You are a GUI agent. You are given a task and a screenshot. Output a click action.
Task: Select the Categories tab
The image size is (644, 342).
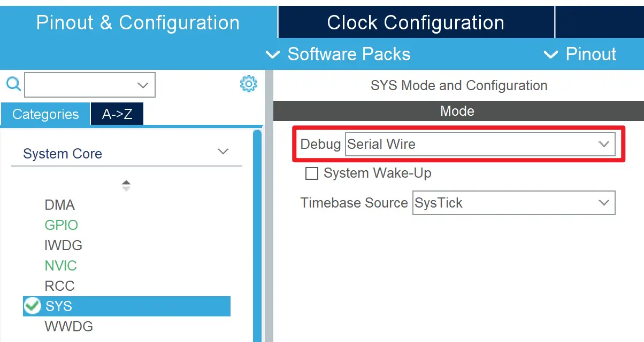[45, 114]
